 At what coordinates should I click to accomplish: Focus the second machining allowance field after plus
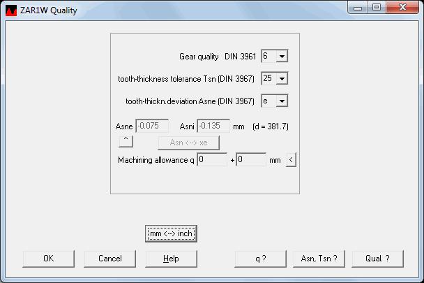[x=250, y=160]
